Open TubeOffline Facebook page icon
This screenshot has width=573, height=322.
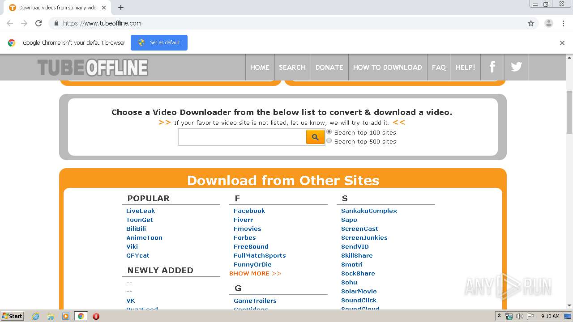tap(492, 67)
